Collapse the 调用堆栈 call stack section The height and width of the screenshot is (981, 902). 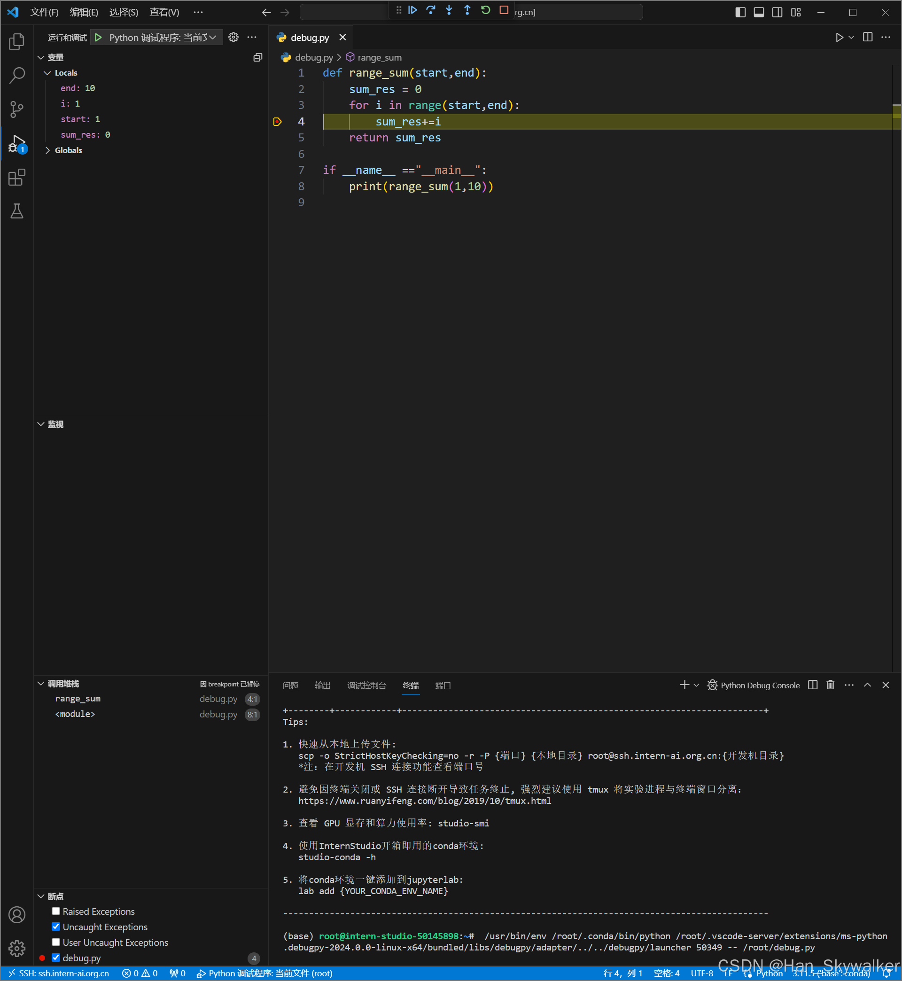tap(41, 684)
